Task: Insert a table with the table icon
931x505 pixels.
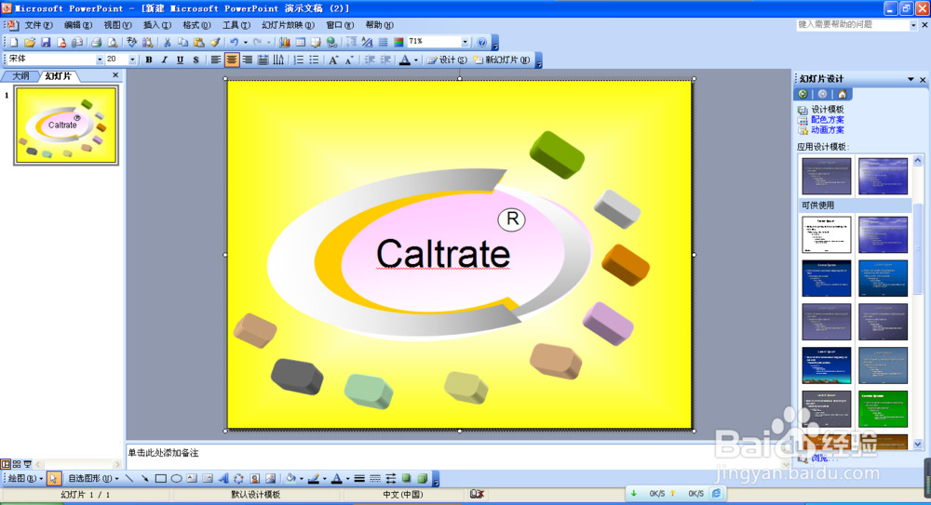Action: (301, 42)
